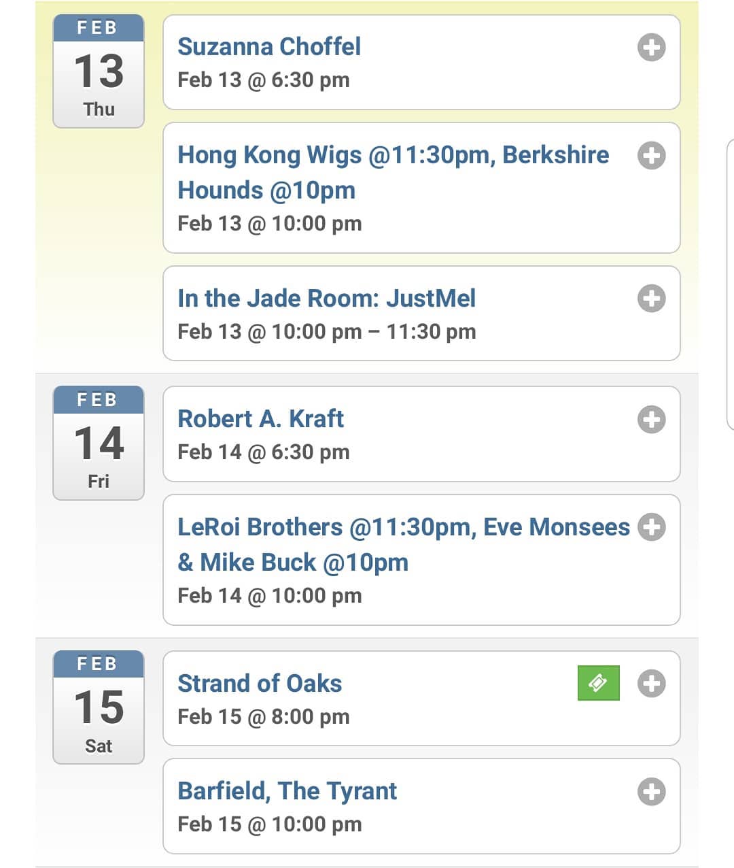Select the Feb 13 Thu calendar date tile
The image size is (734, 868).
(99, 71)
